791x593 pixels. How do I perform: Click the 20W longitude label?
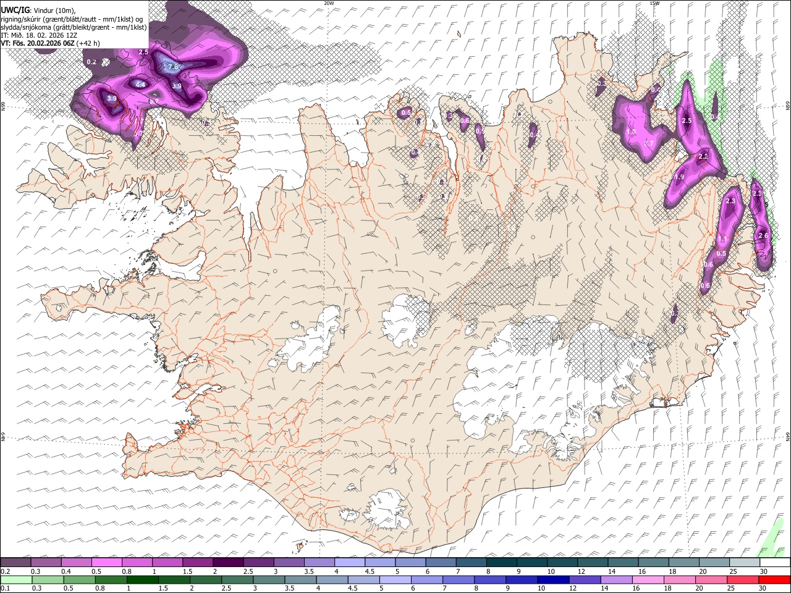(x=329, y=3)
